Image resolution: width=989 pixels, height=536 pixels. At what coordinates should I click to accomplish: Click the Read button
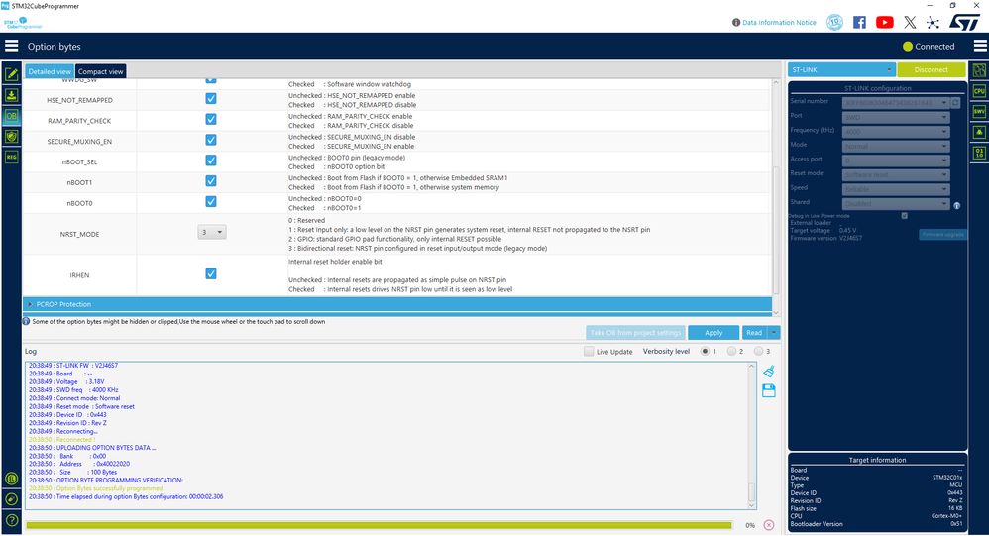(754, 332)
